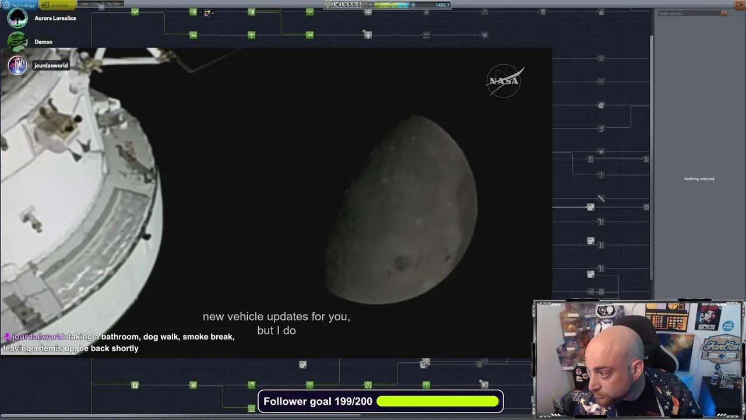
Task: Select the highlighted white gear node on the bright line
Action: (x=590, y=207)
